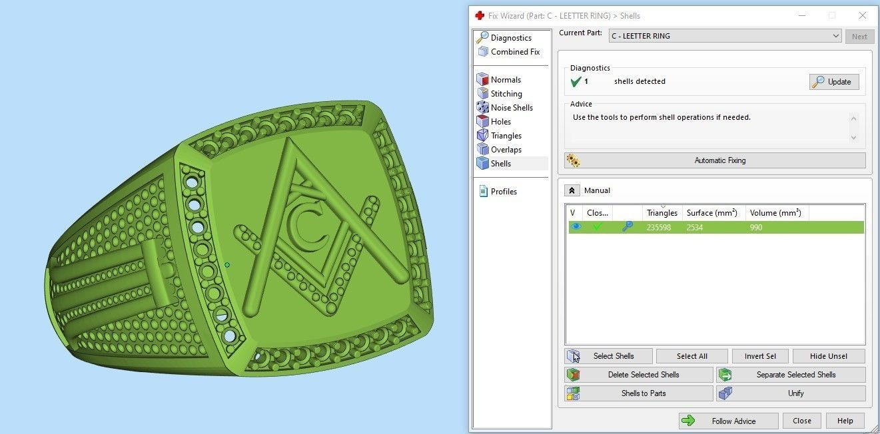Convert Shells to Parts

(x=638, y=393)
